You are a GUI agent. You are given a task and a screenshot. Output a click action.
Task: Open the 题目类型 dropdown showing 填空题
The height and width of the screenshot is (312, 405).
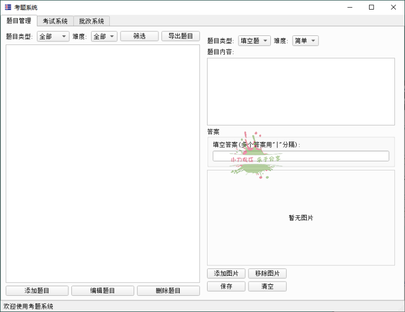pyautogui.click(x=254, y=40)
